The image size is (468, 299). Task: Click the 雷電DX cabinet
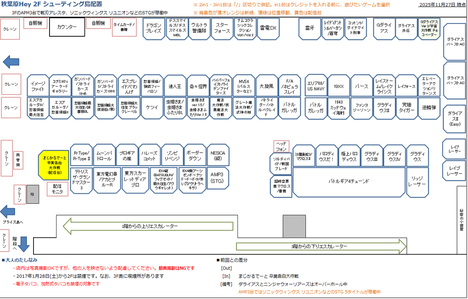[x=268, y=28]
